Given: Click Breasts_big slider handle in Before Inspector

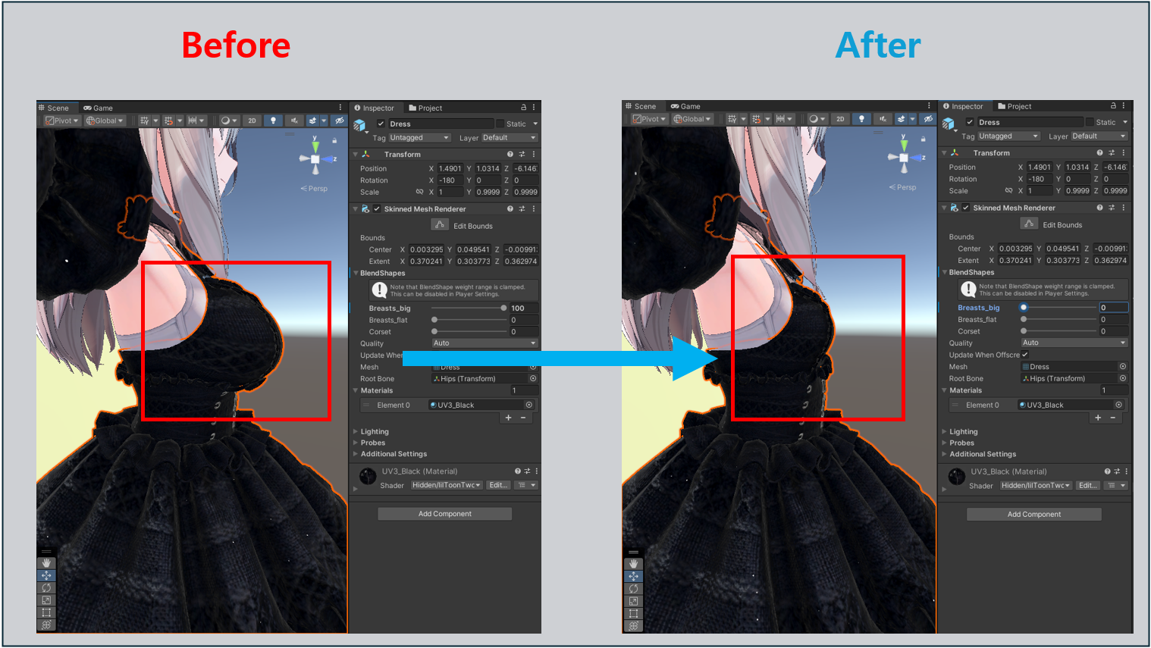Looking at the screenshot, I should pyautogui.click(x=503, y=308).
